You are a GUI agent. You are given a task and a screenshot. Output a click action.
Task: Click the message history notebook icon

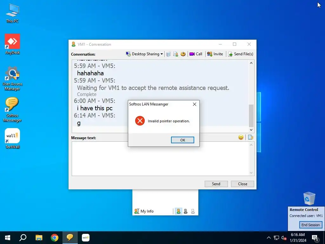[x=169, y=54]
